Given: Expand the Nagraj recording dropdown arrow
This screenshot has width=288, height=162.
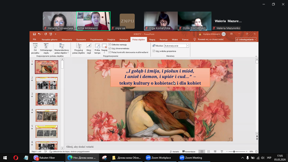Looking at the screenshot, I should pyautogui.click(x=104, y=53).
